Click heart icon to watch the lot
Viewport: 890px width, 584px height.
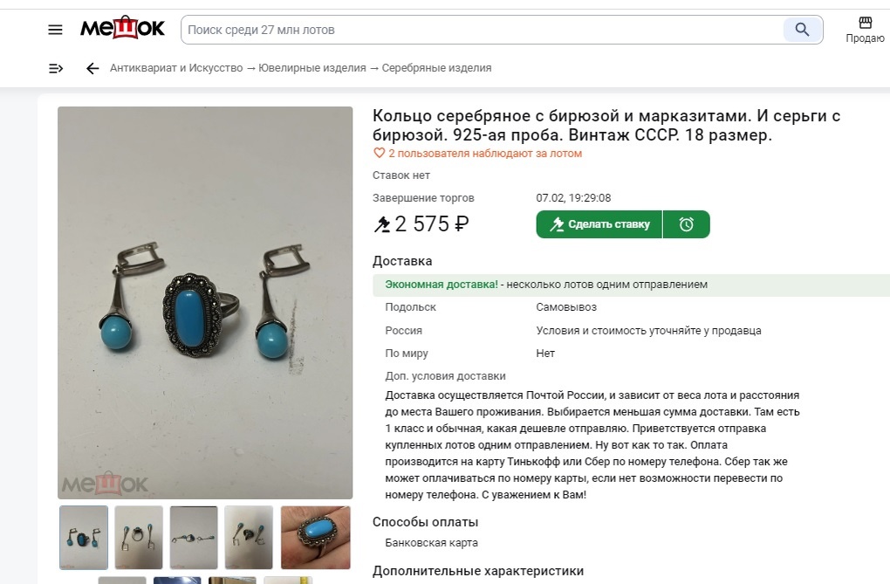pyautogui.click(x=380, y=153)
